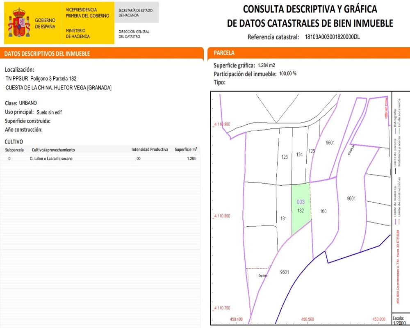Select parcel 124 on the map
Image resolution: width=410 pixels, height=328 pixels.
(299, 155)
